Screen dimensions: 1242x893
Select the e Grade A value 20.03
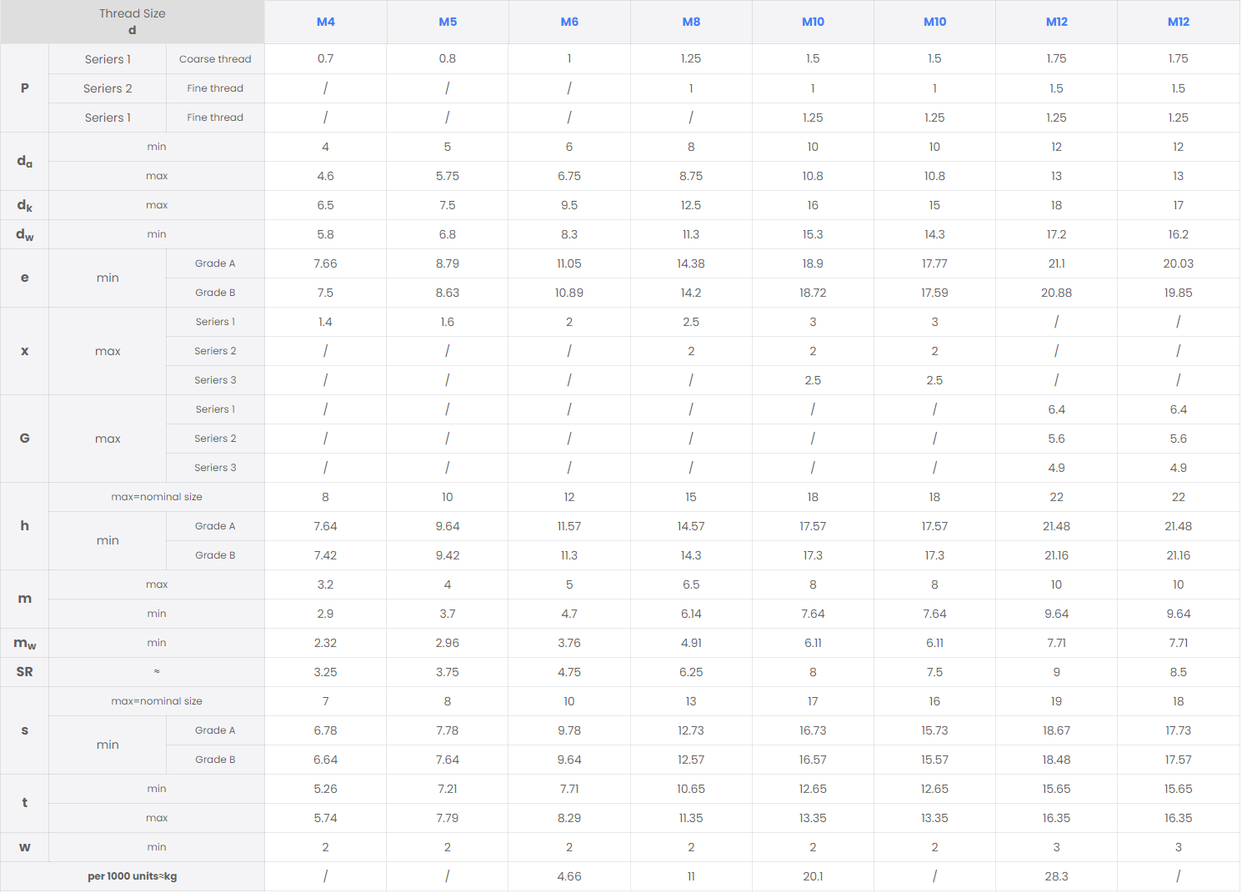[1179, 263]
